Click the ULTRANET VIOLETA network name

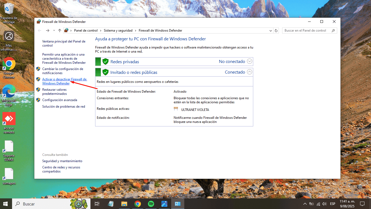click(195, 110)
